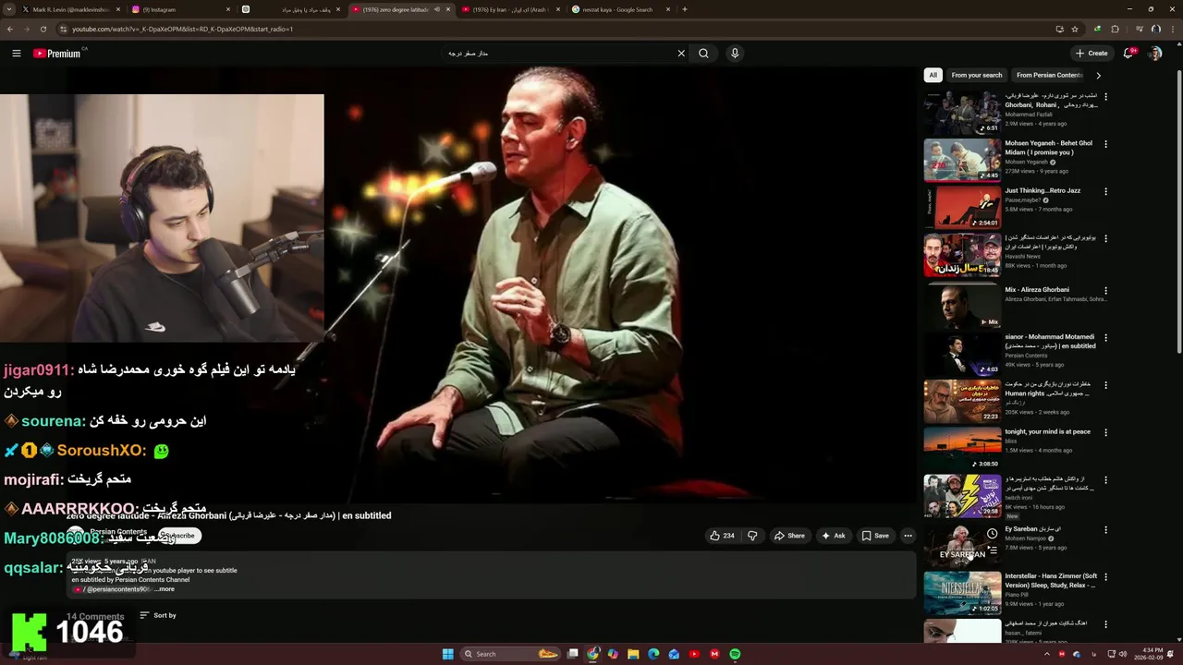This screenshot has height=665, width=1183.
Task: Open browser extensions puzzle icon
Action: (x=1115, y=29)
